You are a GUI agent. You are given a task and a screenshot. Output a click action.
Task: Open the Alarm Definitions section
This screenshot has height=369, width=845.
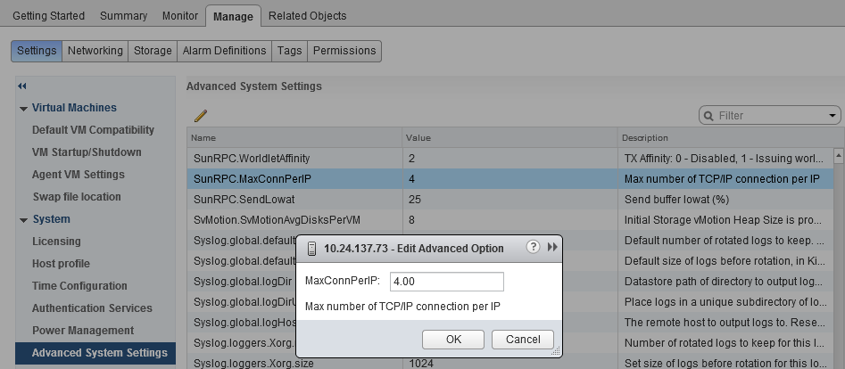[x=224, y=51]
